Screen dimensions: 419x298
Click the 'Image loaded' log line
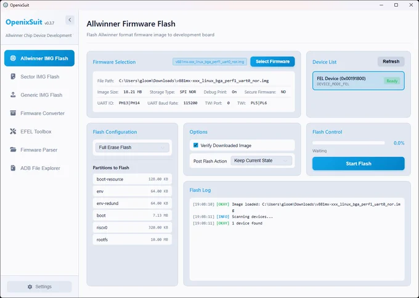coord(296,207)
